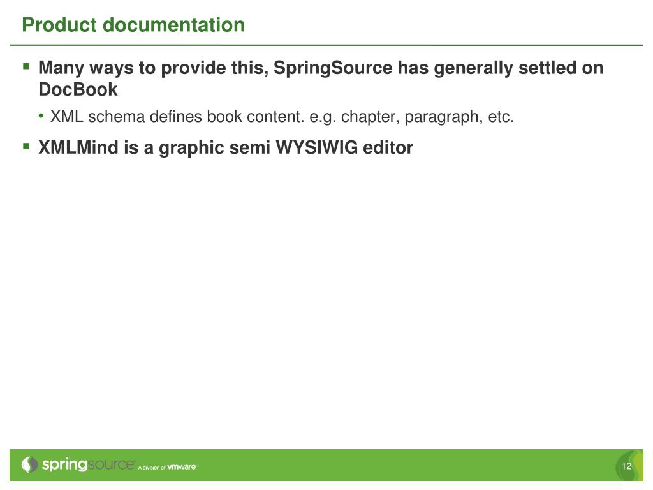This screenshot has width=653, height=490.
Task: Click the sub-bullet 'XML schema defines book content'
Action: point(282,117)
